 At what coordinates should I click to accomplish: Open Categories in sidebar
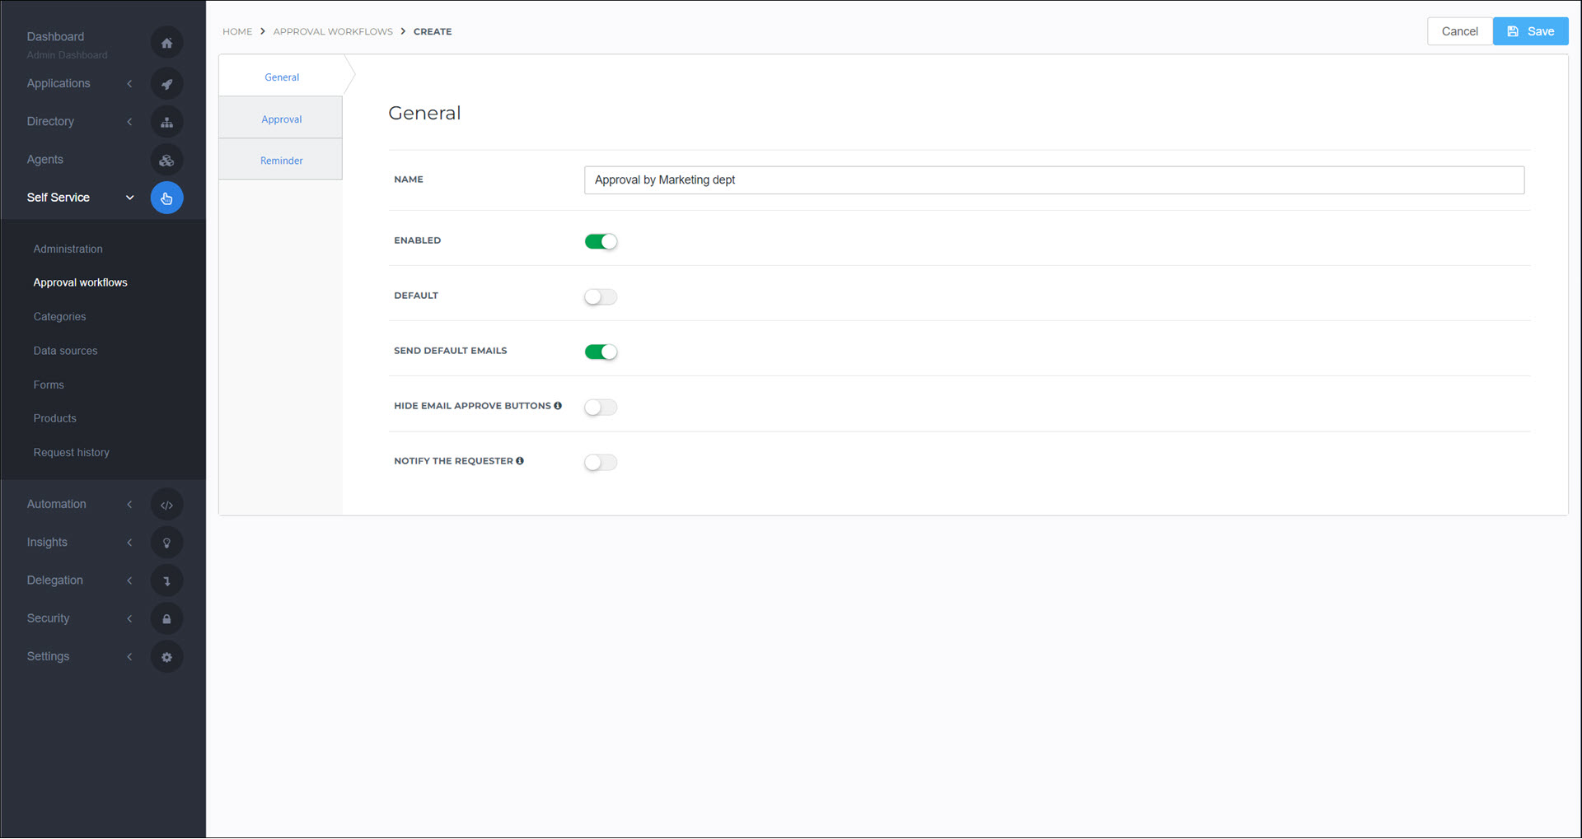pos(59,316)
